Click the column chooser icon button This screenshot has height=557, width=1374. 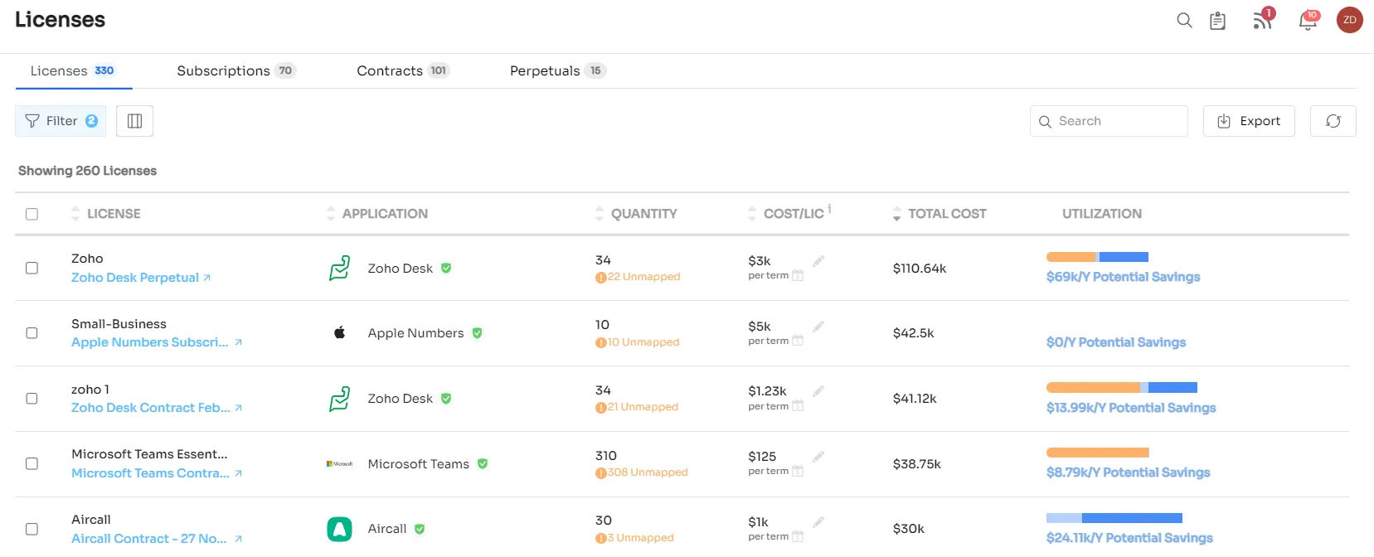134,121
